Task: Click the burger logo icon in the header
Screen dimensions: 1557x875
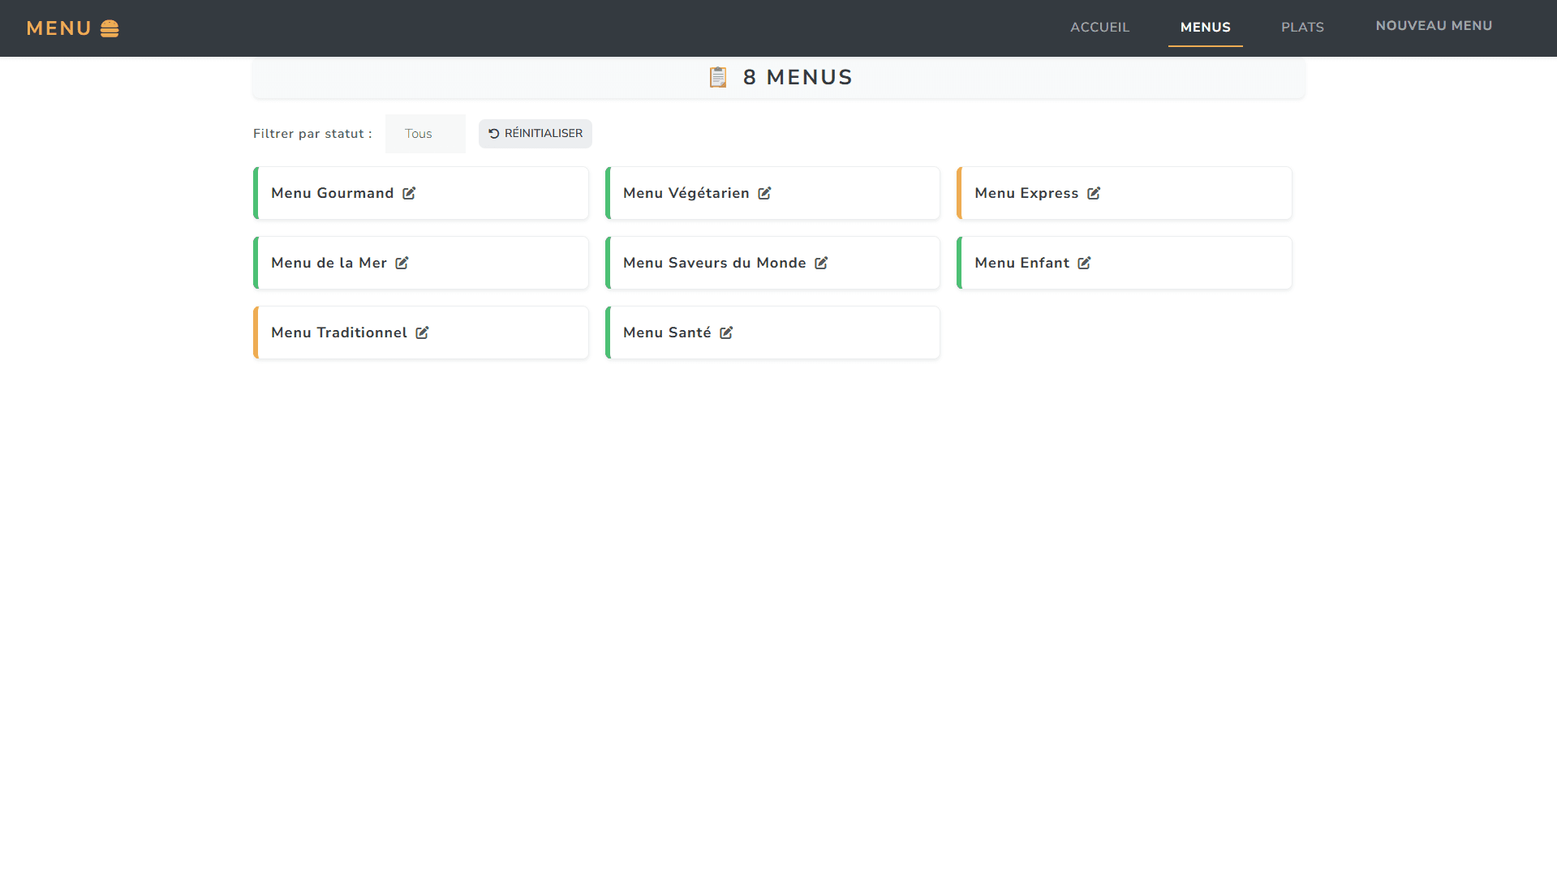Action: (110, 28)
